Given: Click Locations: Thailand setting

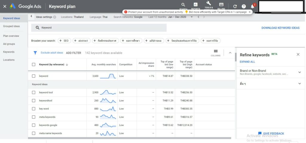Looking at the screenshot, I should [x=72, y=17].
